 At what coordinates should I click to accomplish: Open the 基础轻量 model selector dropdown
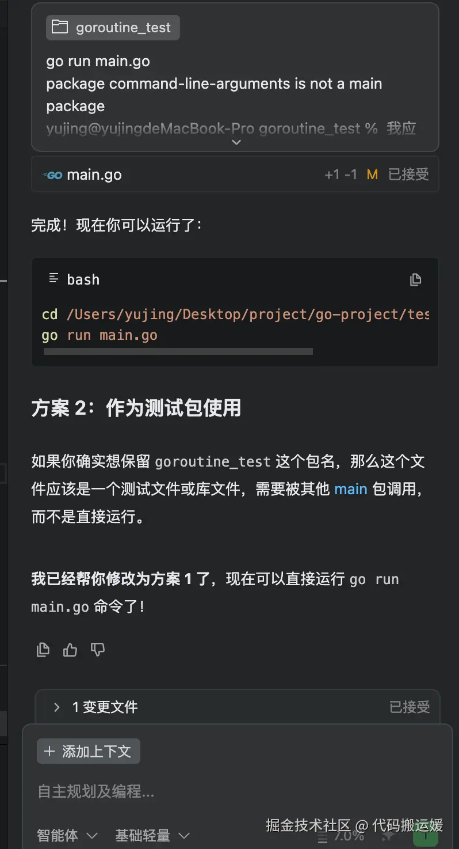(152, 835)
